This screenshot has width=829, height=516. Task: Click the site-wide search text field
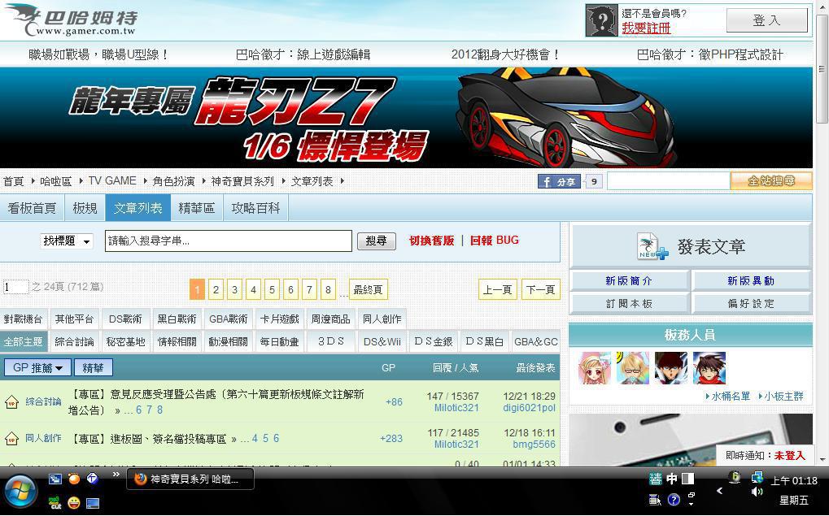coord(669,181)
